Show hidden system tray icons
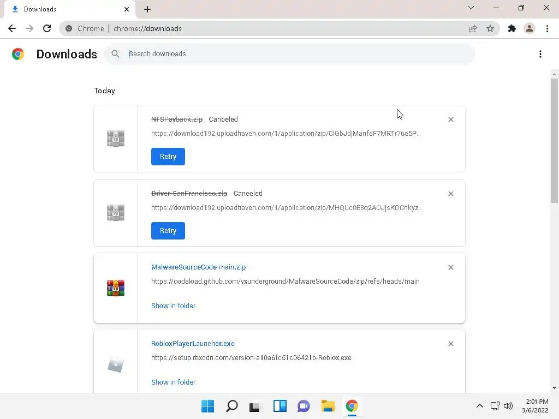Image resolution: width=559 pixels, height=419 pixels. tap(479, 406)
